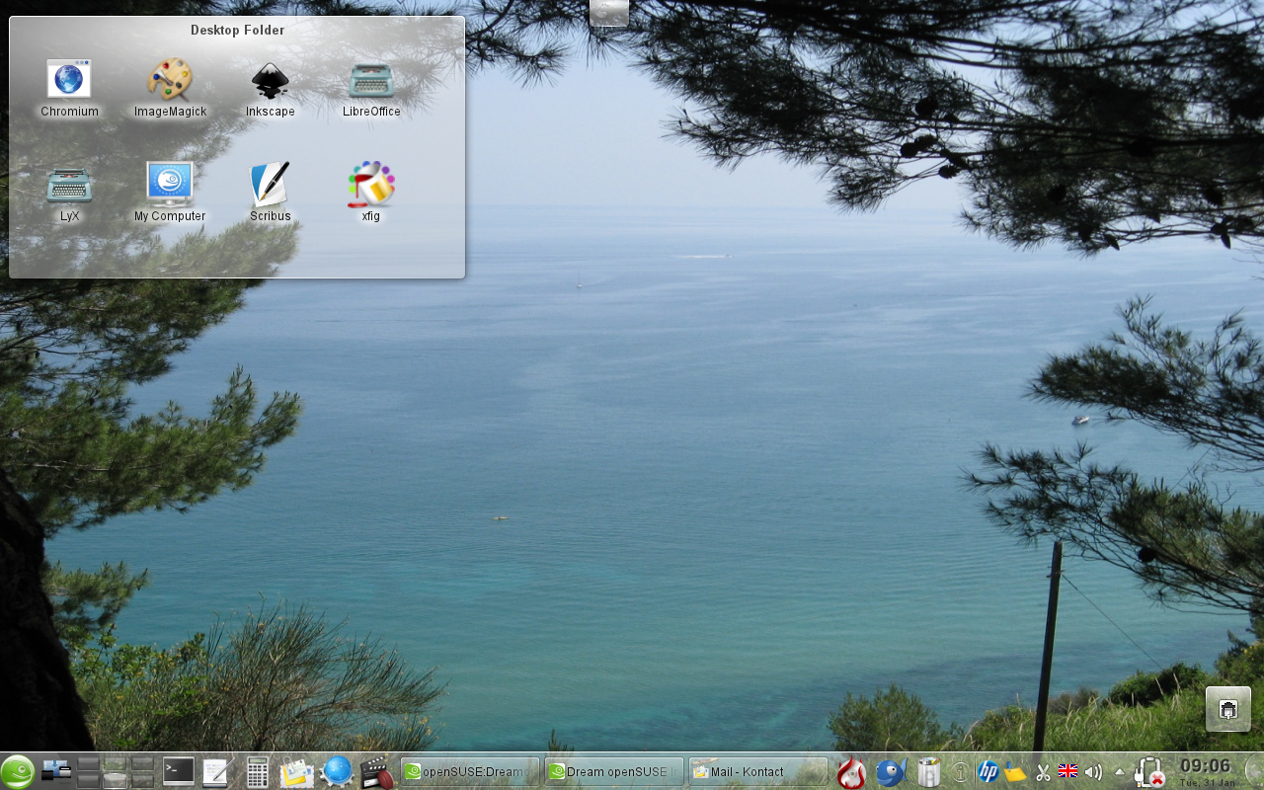1264x790 pixels.
Task: Open the xfig desktop icon
Action: click(x=371, y=185)
